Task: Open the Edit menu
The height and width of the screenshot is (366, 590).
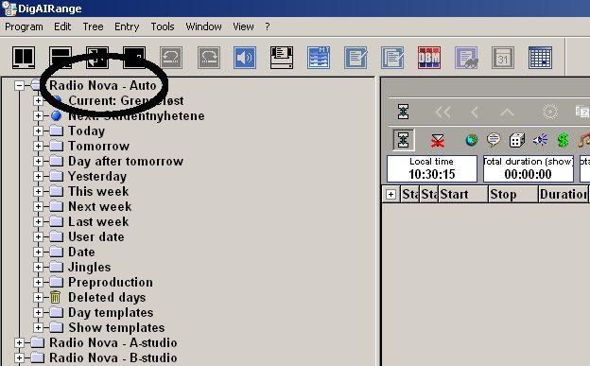Action: click(x=62, y=26)
